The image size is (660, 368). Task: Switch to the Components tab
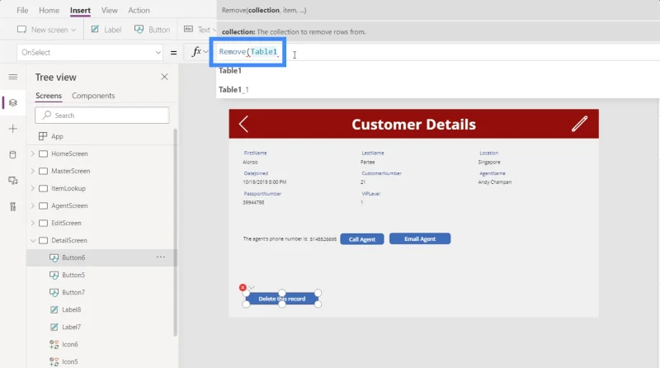(93, 96)
